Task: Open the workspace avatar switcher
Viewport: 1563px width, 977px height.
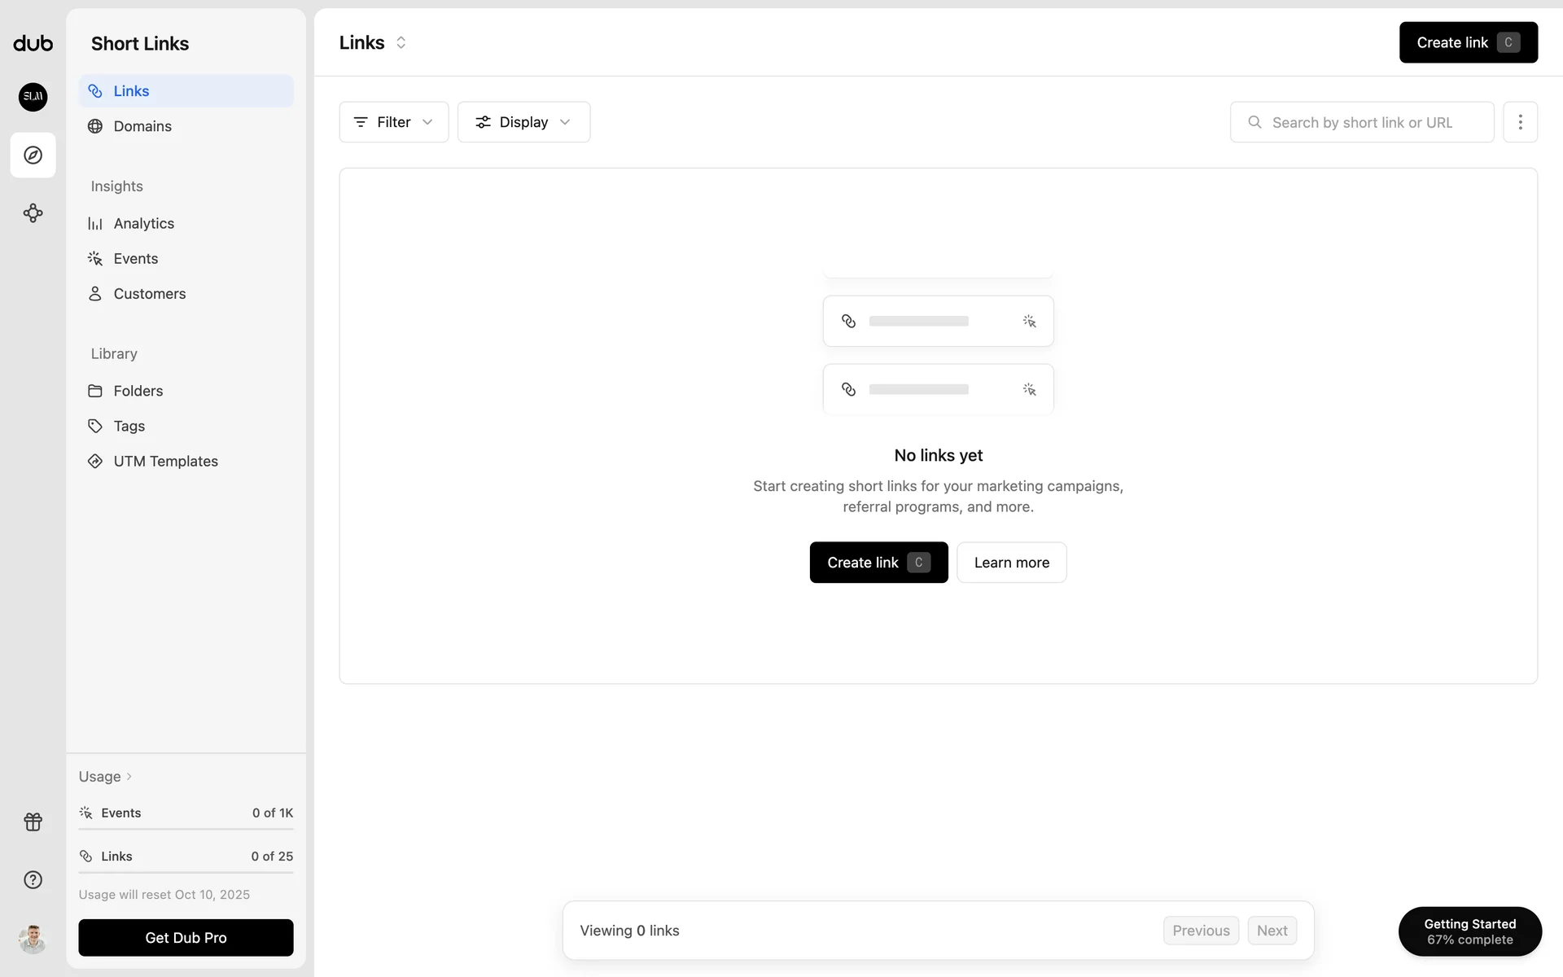Action: [x=33, y=97]
